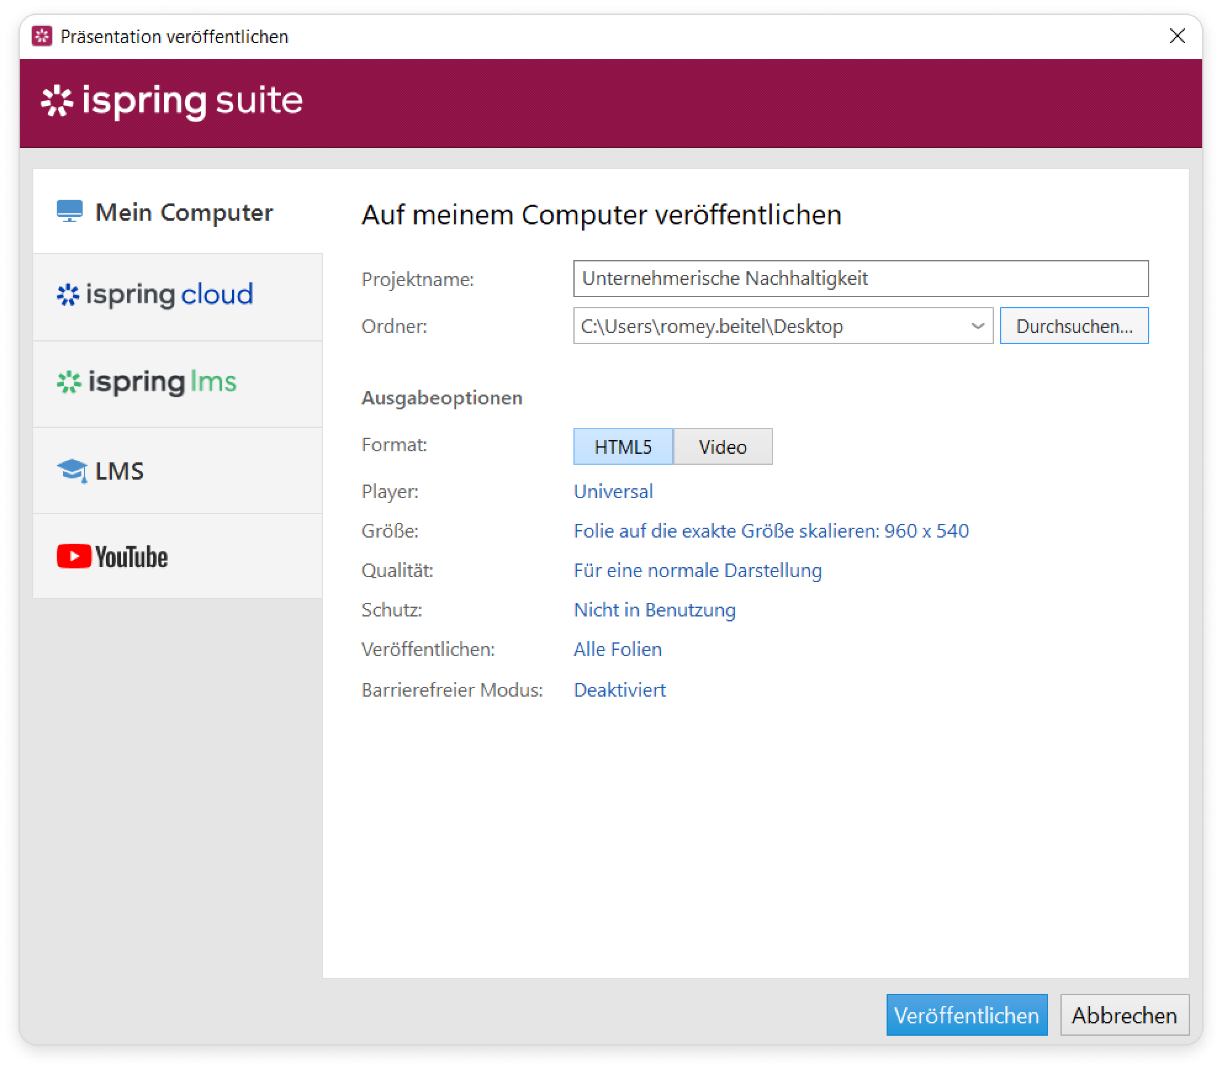Switch format to Video

723,447
